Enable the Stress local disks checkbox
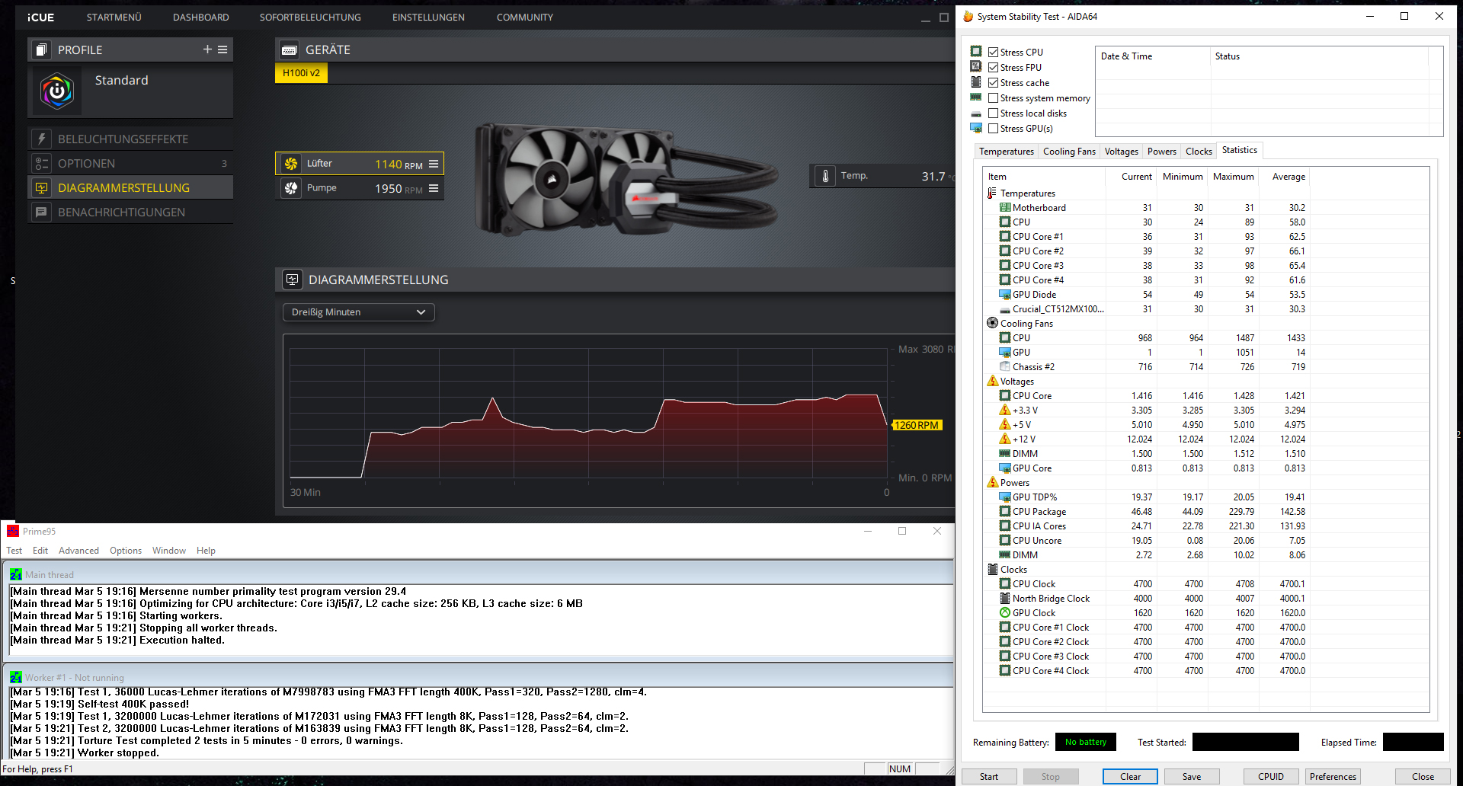This screenshot has width=1463, height=786. coord(993,113)
